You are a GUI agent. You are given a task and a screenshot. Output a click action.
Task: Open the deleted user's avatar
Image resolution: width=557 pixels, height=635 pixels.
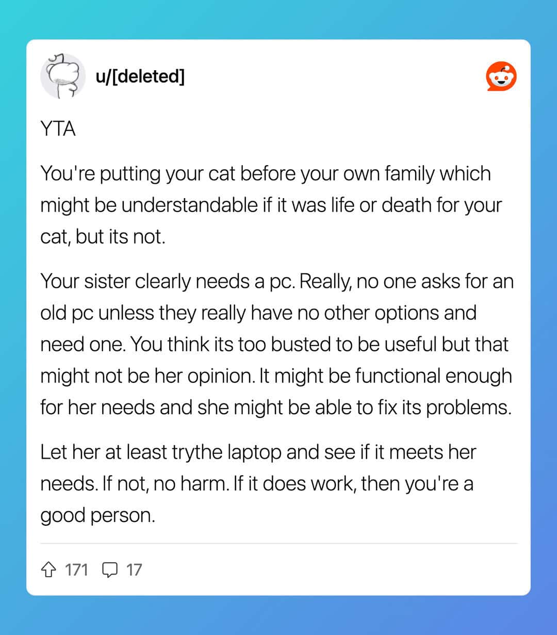point(63,76)
